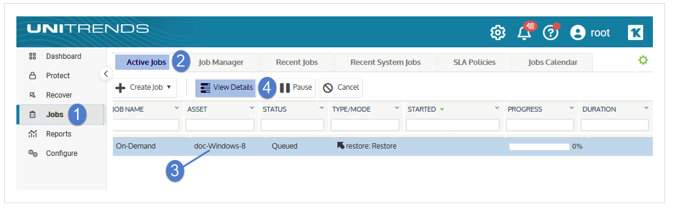This screenshot has width=682, height=219.
Task: Switch to Recent System Jobs tab
Action: point(385,62)
